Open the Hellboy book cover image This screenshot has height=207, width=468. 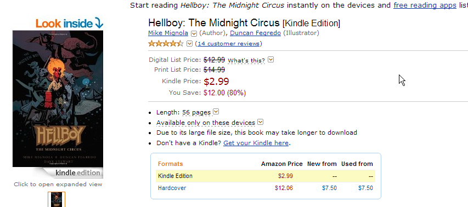(58, 99)
